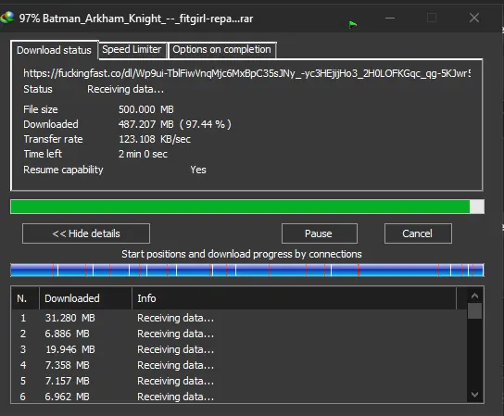Viewport: 504px width, 416px height.
Task: Click the IDM globe icon in title bar
Action: tap(7, 18)
